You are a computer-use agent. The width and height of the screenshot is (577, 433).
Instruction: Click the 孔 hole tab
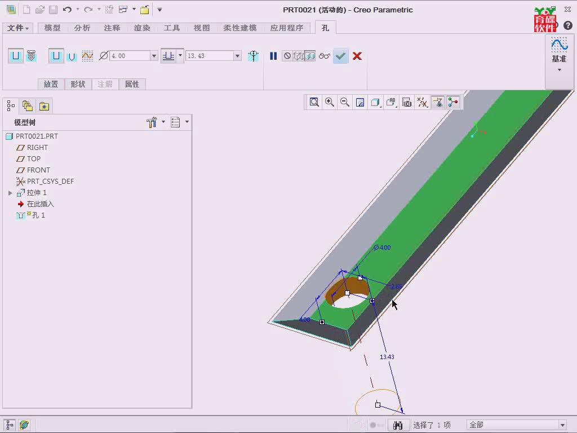pyautogui.click(x=325, y=28)
